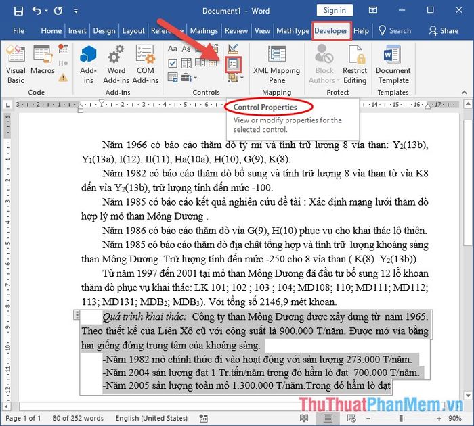
Task: Switch to the Design tab
Action: coord(104,31)
